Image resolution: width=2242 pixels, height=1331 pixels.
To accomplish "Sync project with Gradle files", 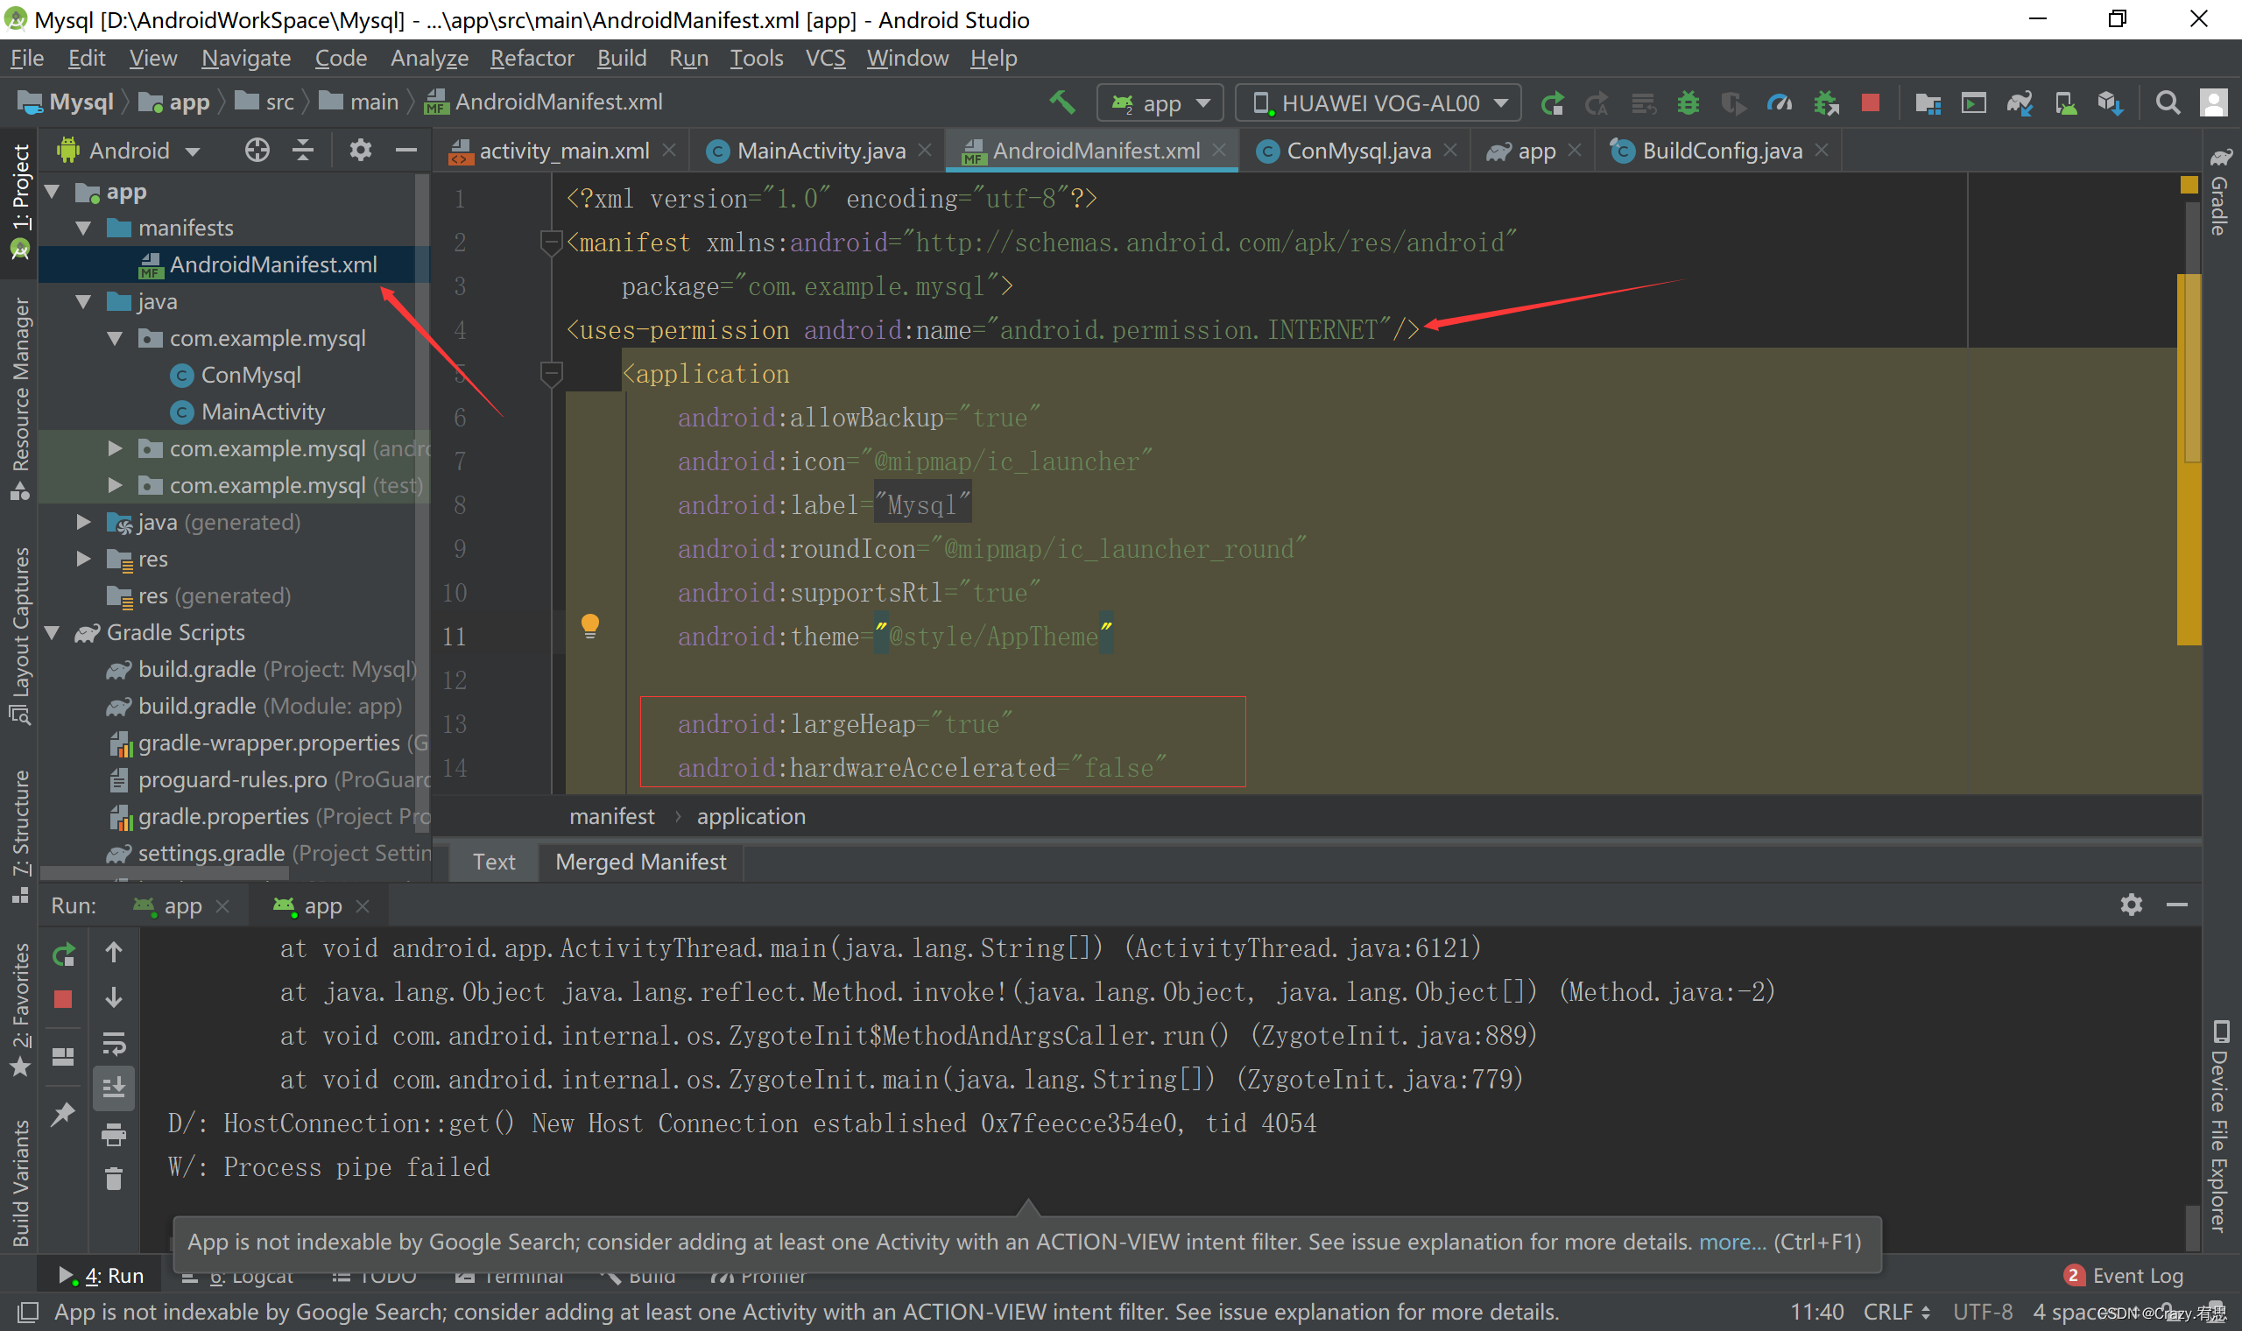I will (2020, 102).
